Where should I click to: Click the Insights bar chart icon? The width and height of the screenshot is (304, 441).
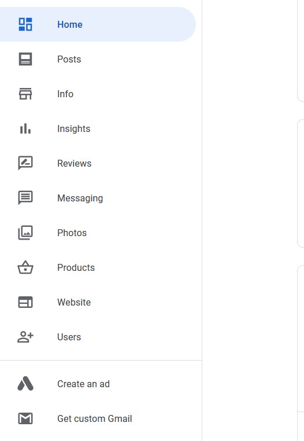coord(25,128)
